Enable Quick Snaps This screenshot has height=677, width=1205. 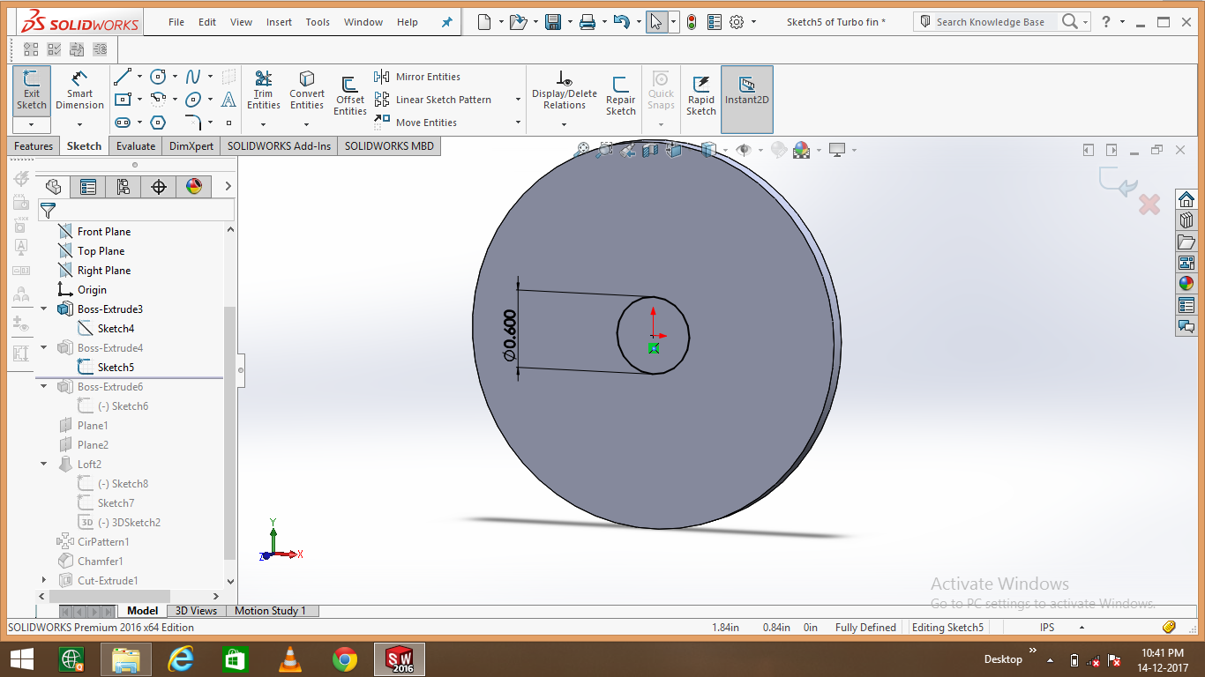tap(660, 91)
